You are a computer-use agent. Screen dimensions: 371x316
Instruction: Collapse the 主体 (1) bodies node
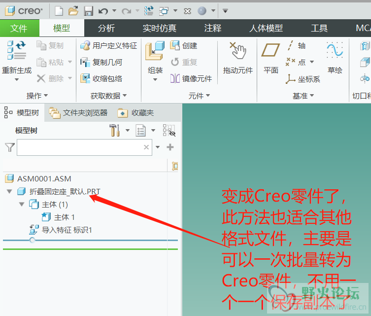22,204
